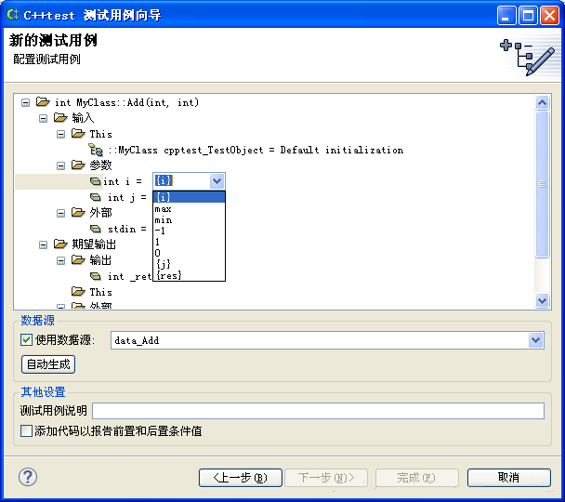Screen dimensions: 565x502
Task: Click the 自动生成 button
Action: point(48,364)
